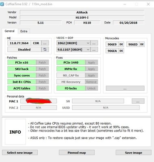Click the Date field showing 01/20/2018
The height and width of the screenshot is (162, 154).
point(128,23)
